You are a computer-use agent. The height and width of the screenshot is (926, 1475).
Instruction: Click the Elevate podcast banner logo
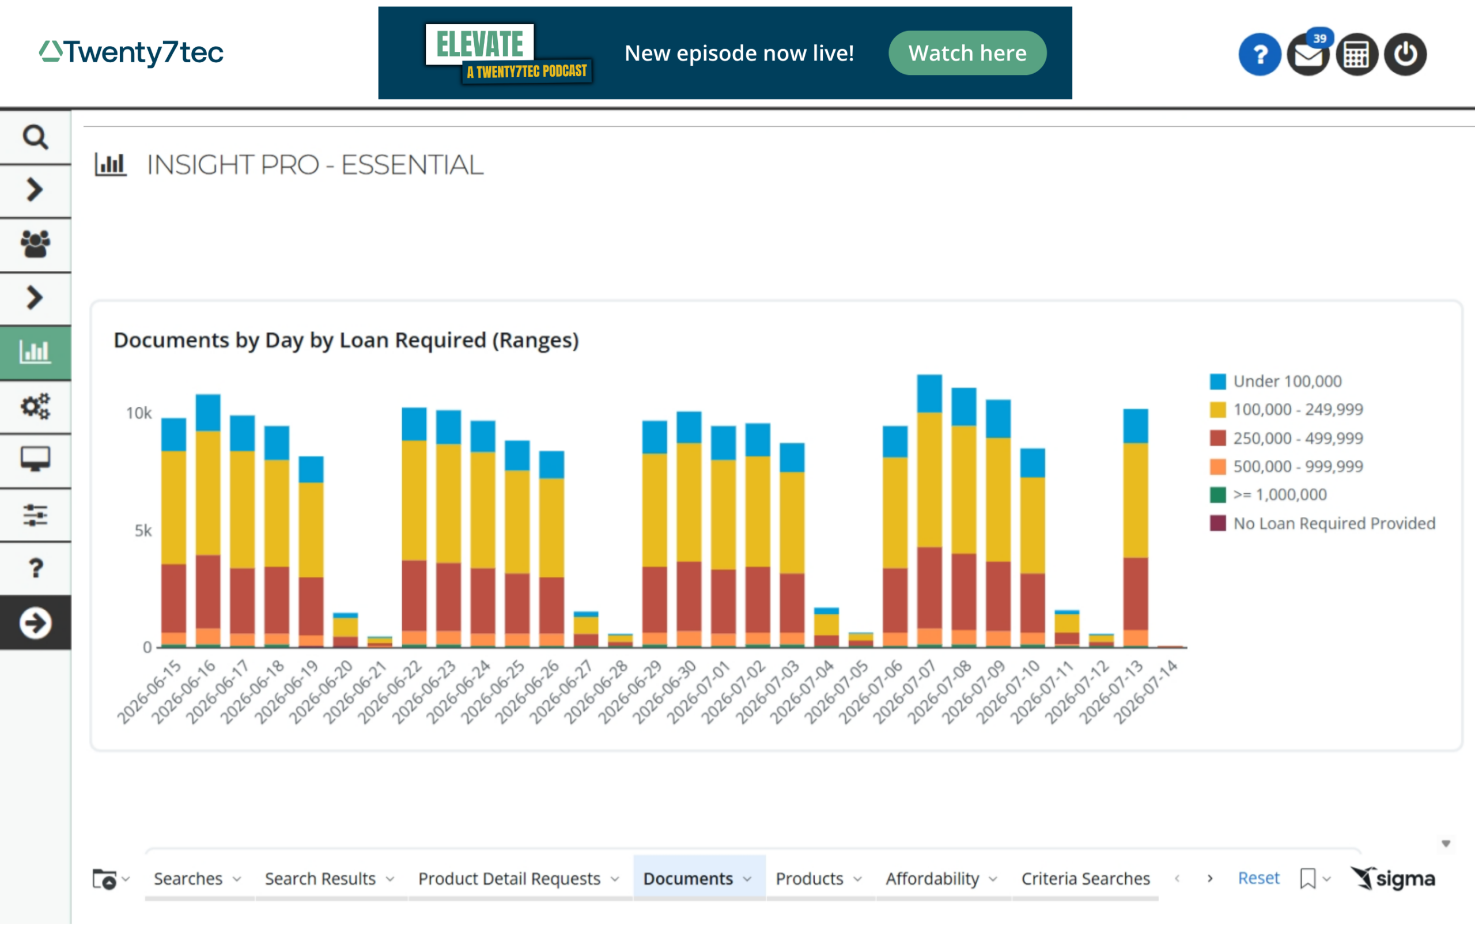508,54
